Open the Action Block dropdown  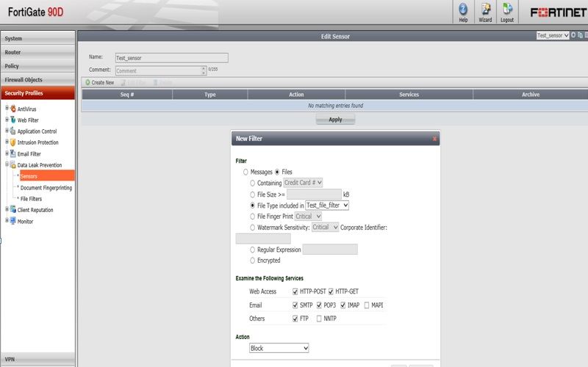pyautogui.click(x=279, y=348)
